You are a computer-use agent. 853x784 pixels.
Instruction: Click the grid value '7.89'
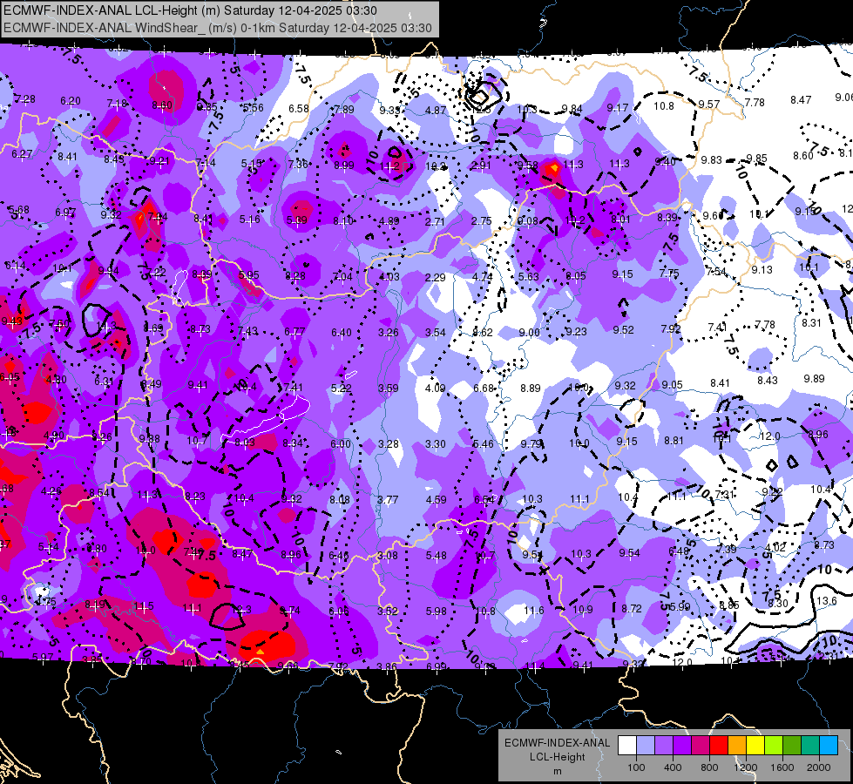(344, 110)
